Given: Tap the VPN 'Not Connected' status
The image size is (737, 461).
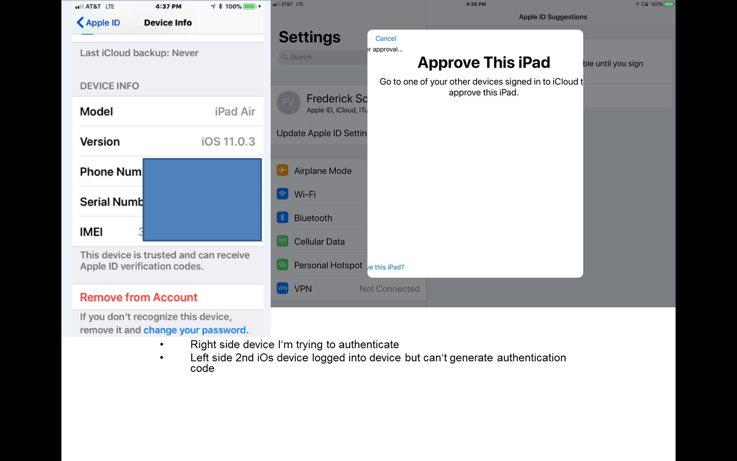Looking at the screenshot, I should tap(390, 289).
